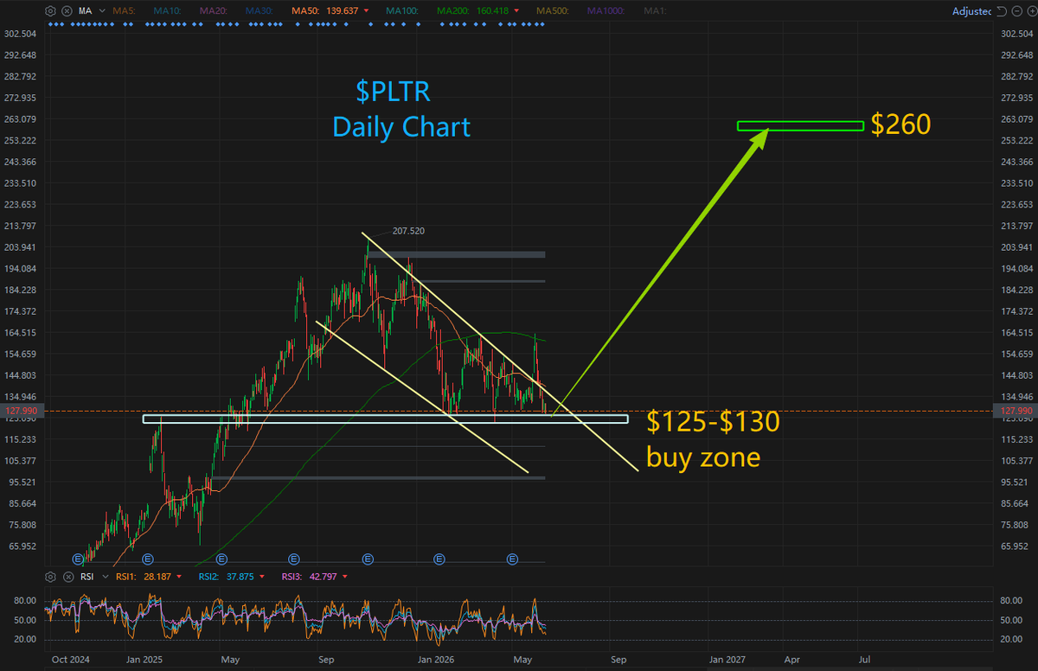
Task: Toggle the MA500 moving average line
Action: pyautogui.click(x=553, y=11)
